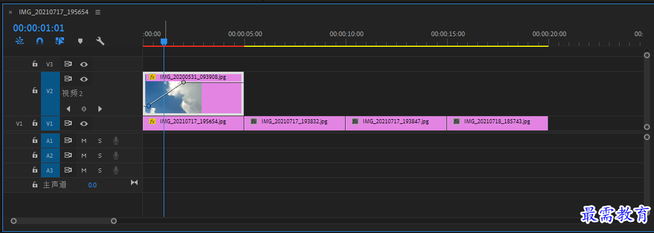Click the V1 source patching indicator

19,123
